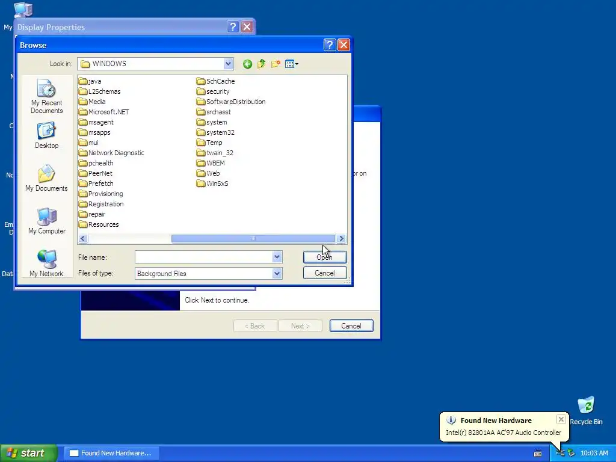Jump to Desktop in places bar
Viewport: 616px width, 462px height.
tap(46, 135)
